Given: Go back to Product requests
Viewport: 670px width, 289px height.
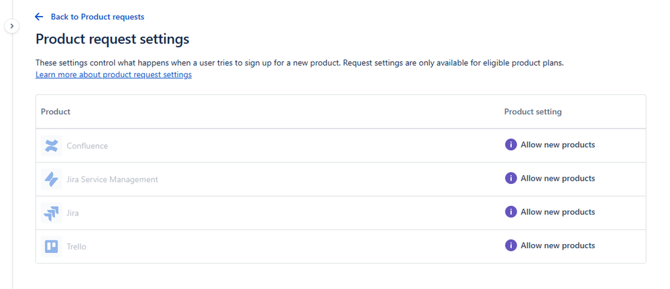Looking at the screenshot, I should coord(97,17).
